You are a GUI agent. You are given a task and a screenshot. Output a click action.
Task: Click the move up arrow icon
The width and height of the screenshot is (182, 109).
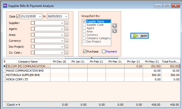(x=115, y=26)
